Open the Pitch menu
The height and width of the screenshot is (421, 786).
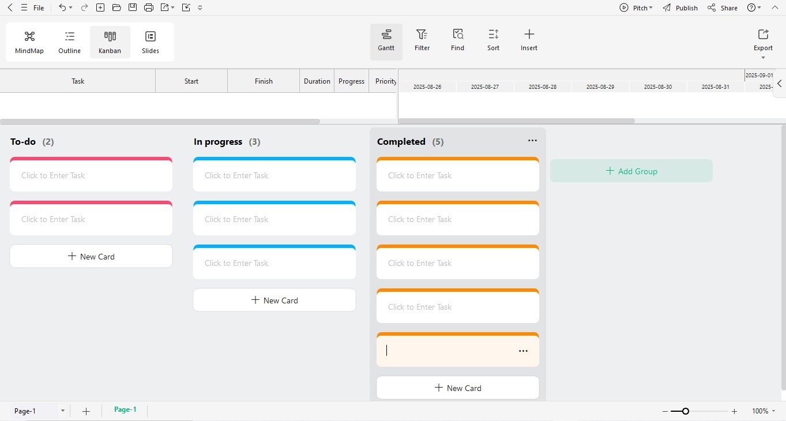point(637,7)
